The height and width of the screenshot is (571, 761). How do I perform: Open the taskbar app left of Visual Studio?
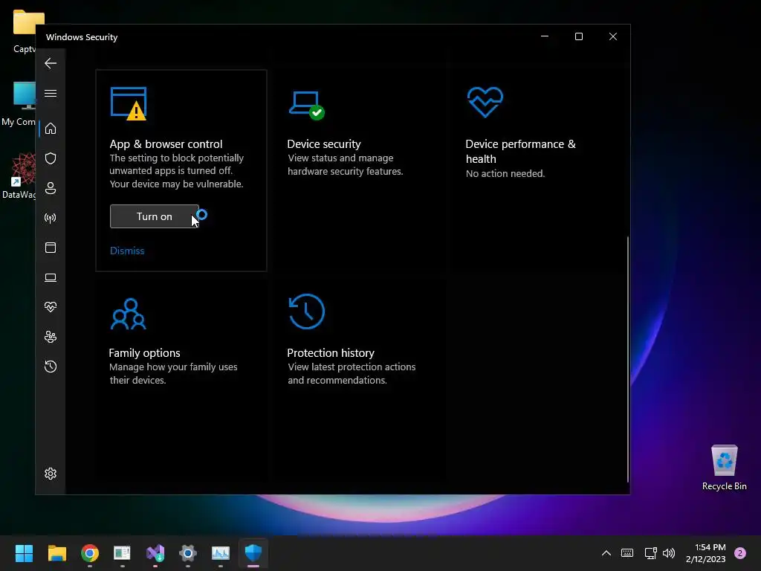pos(123,553)
